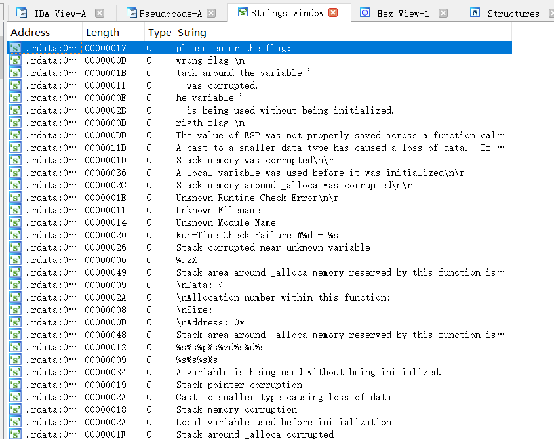The image size is (554, 439).
Task: Select the 'Unknown Filename' string entry
Action: point(218,210)
